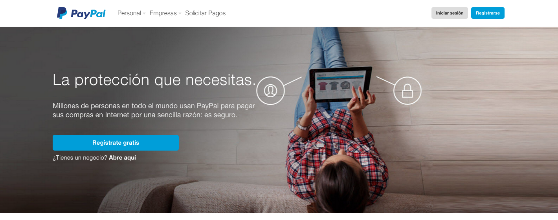Go to Solicitar Pagos
The width and height of the screenshot is (558, 220).
[x=206, y=13]
